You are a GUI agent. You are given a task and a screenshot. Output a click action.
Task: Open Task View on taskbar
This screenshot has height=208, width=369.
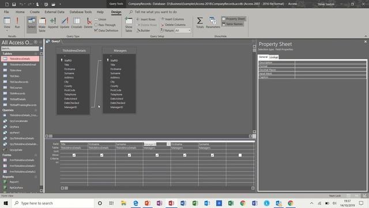point(111,203)
